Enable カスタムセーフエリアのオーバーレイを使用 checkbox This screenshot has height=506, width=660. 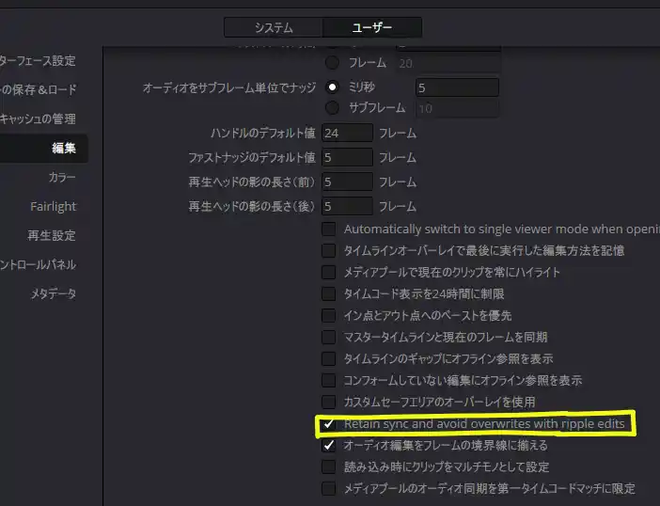pos(328,403)
